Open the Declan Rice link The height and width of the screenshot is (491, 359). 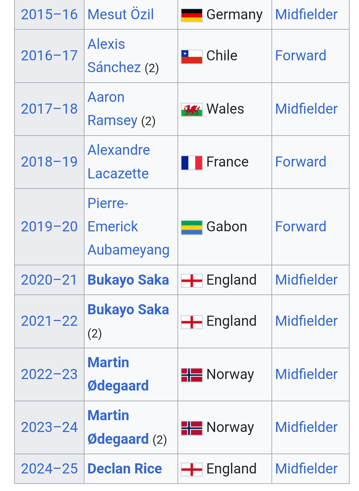(125, 469)
